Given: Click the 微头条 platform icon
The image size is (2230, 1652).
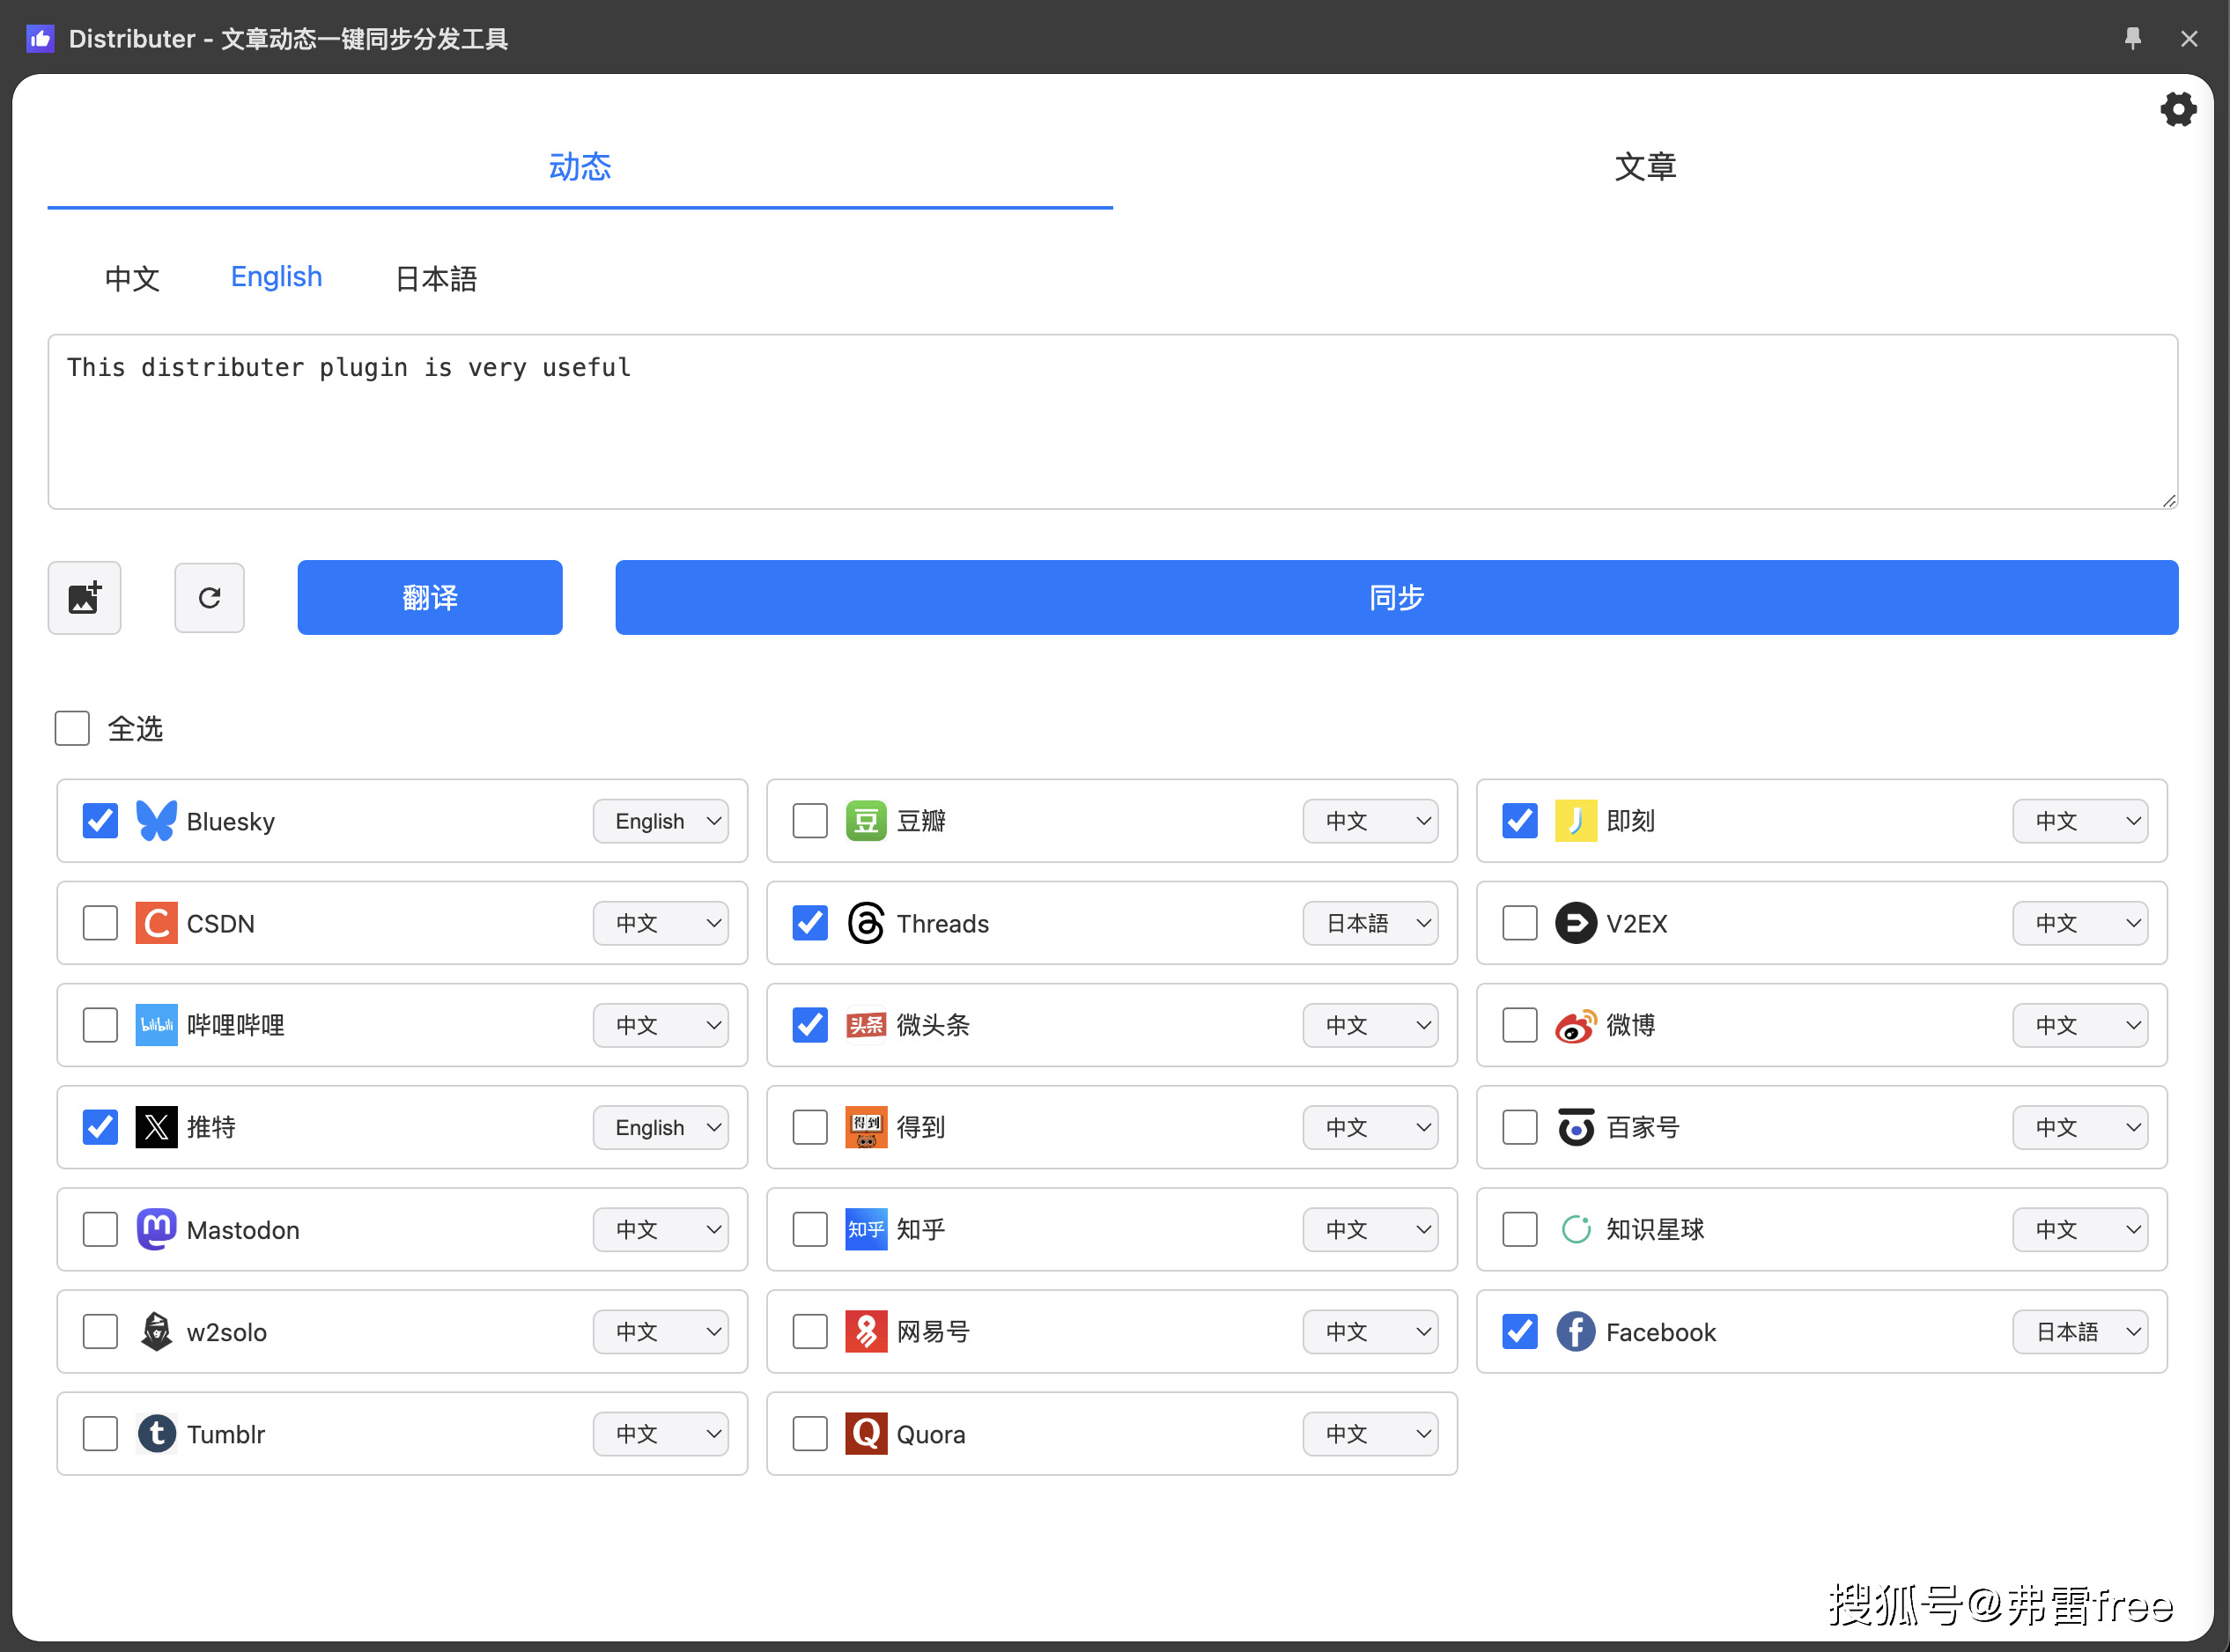Looking at the screenshot, I should (866, 1026).
